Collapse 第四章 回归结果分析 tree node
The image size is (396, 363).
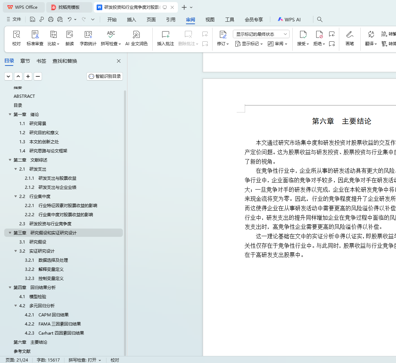click(x=10, y=287)
